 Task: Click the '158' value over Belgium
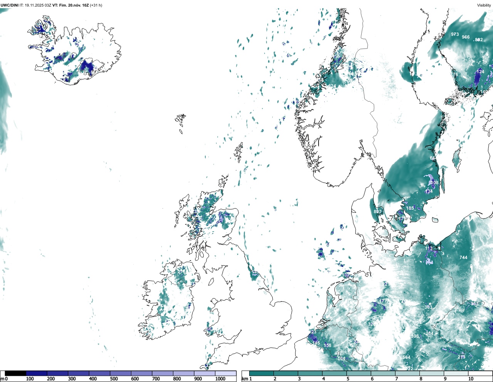pos(328,345)
